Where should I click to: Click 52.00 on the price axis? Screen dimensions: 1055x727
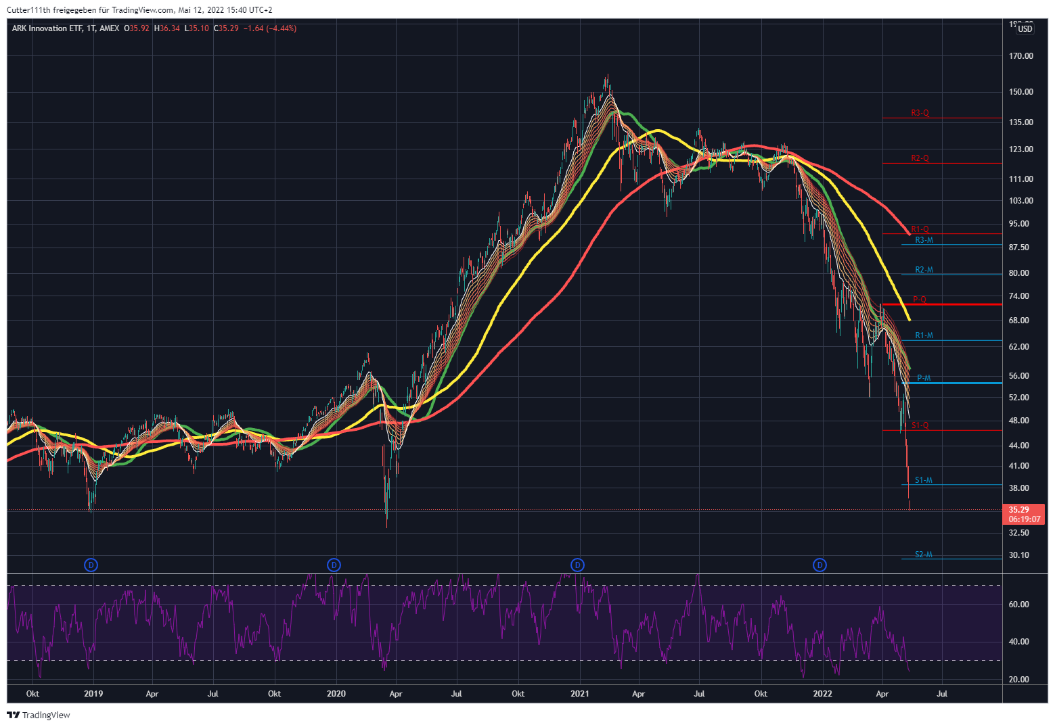coord(1019,398)
